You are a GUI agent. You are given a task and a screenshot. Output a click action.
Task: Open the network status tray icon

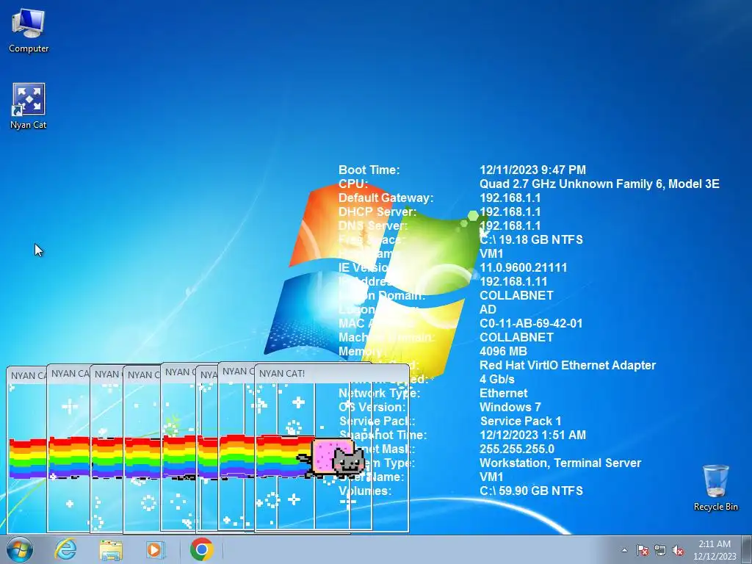[x=660, y=550]
